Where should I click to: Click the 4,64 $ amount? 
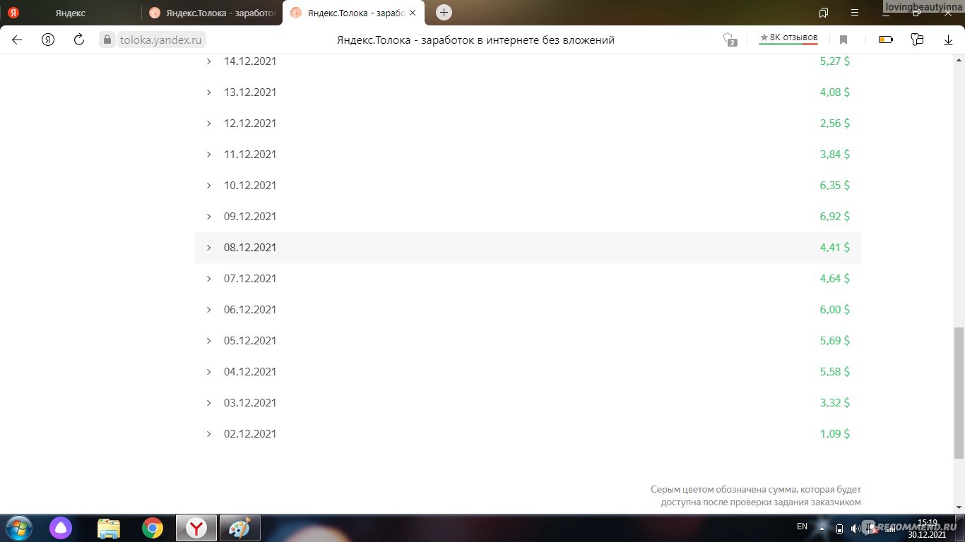pyautogui.click(x=834, y=279)
